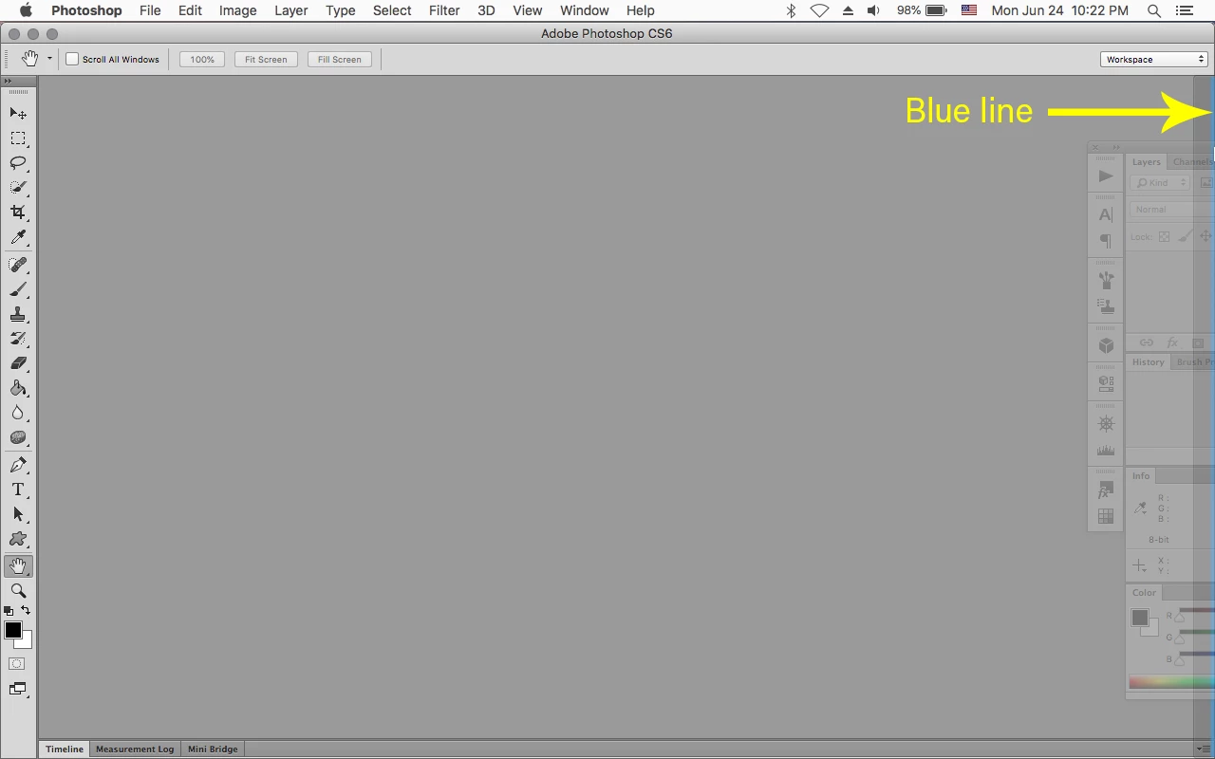
Task: Select the Pen tool
Action: (18, 465)
